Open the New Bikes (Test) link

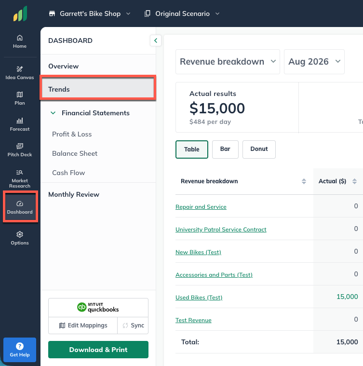tap(198, 252)
